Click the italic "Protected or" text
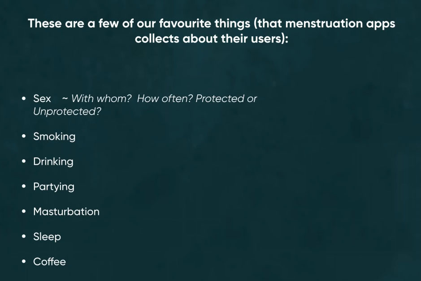Image resolution: width=421 pixels, height=281 pixels. [226, 98]
